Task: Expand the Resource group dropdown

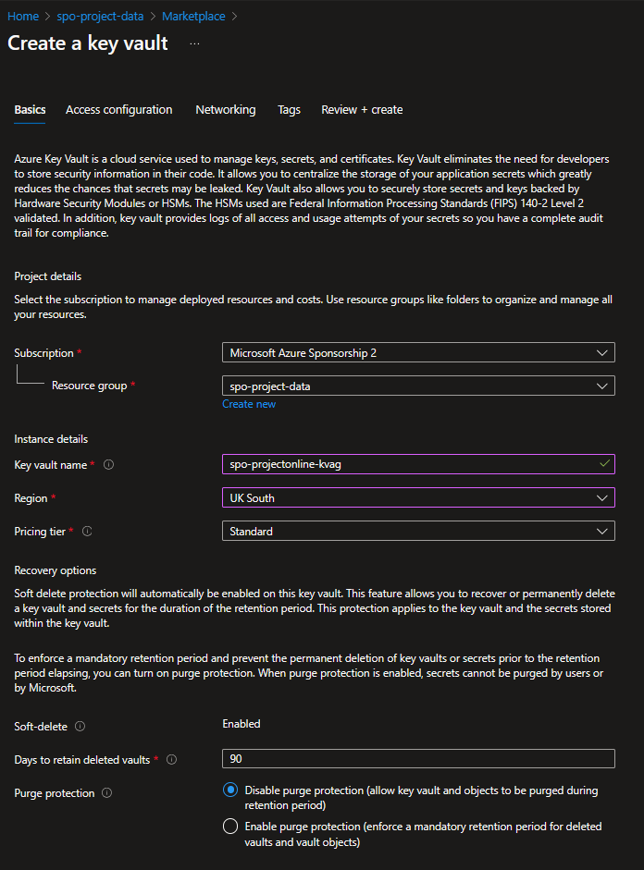Action: click(x=418, y=386)
